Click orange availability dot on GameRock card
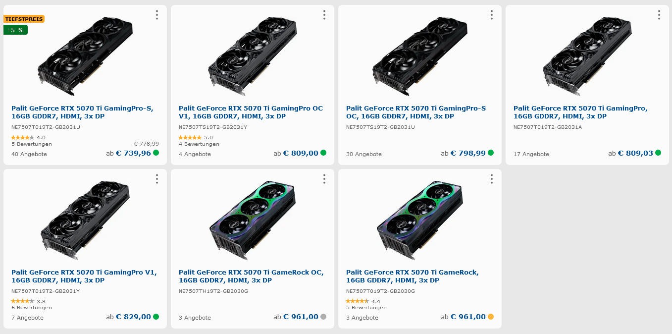The height and width of the screenshot is (334, 672). [491, 317]
